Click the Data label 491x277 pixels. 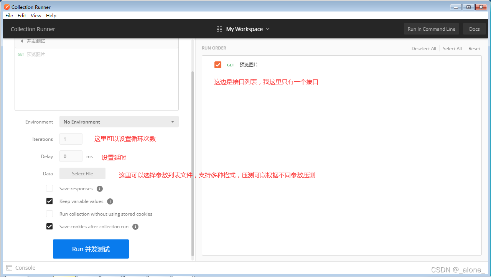(x=48, y=173)
